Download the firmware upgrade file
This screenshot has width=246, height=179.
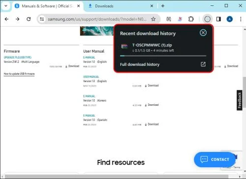(72, 66)
